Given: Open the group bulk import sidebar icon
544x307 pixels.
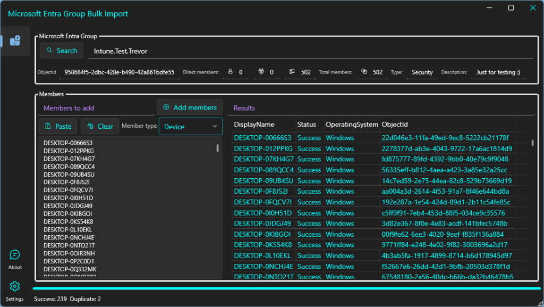Looking at the screenshot, I should pyautogui.click(x=15, y=41).
